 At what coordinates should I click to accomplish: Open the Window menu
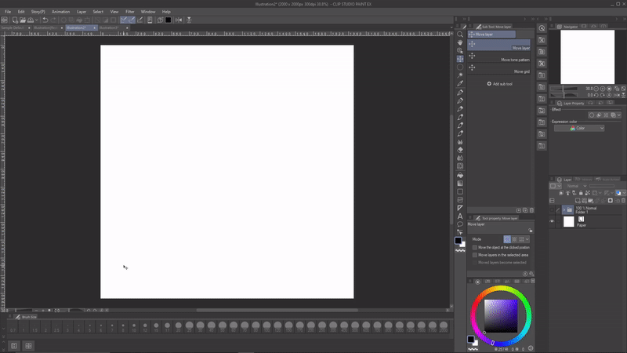pos(148,12)
